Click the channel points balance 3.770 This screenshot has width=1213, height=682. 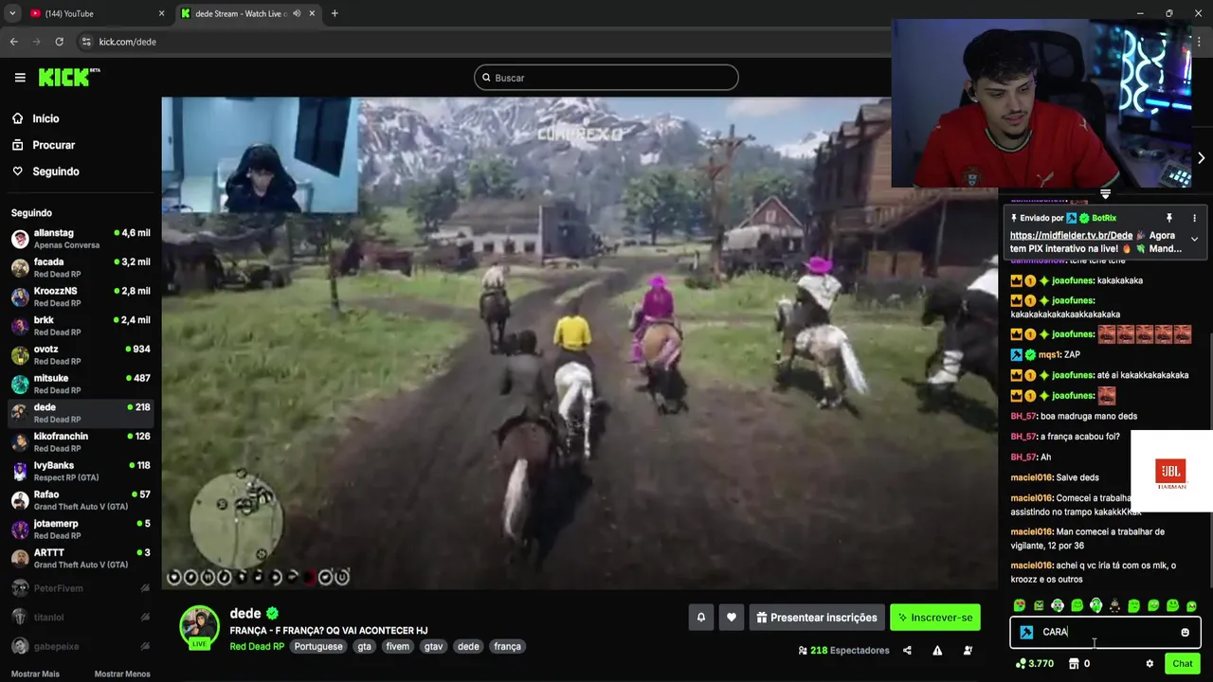[1034, 664]
